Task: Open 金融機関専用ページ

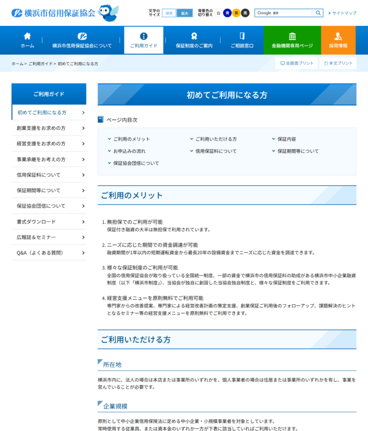Action: click(x=292, y=40)
